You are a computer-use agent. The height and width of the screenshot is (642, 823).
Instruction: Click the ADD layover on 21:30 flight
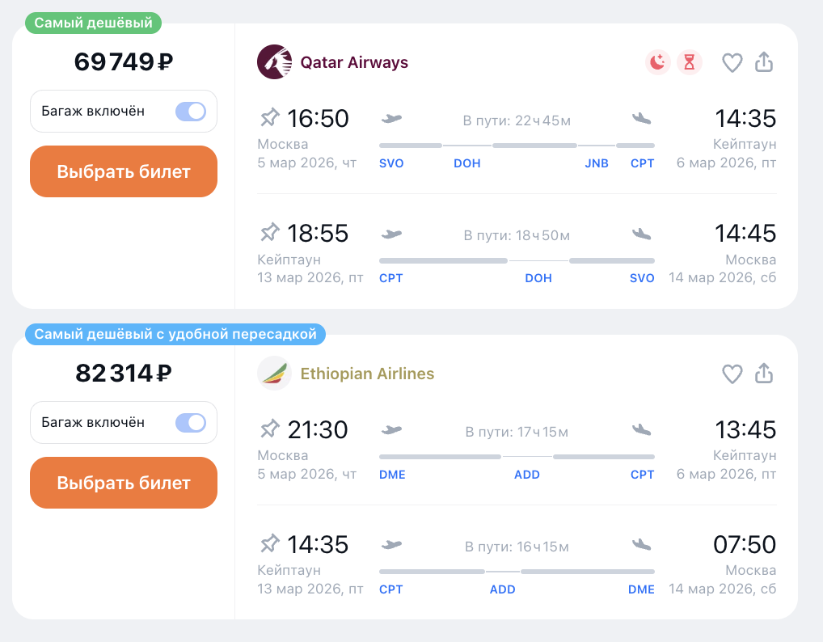pyautogui.click(x=526, y=475)
